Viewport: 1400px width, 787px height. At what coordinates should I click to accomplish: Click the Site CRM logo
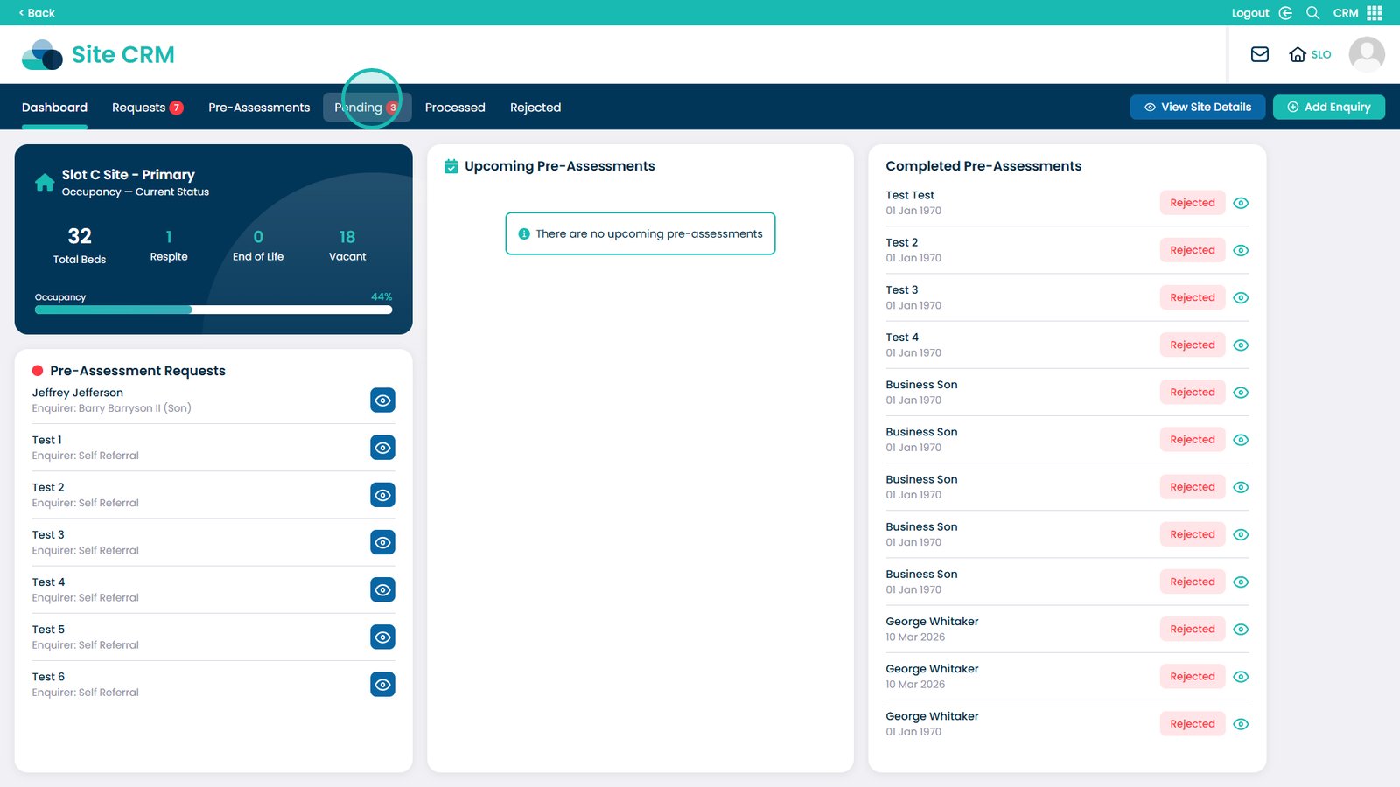pyautogui.click(x=98, y=54)
